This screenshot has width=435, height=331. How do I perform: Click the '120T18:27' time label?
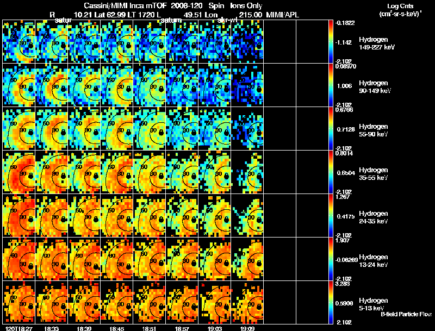(19, 329)
